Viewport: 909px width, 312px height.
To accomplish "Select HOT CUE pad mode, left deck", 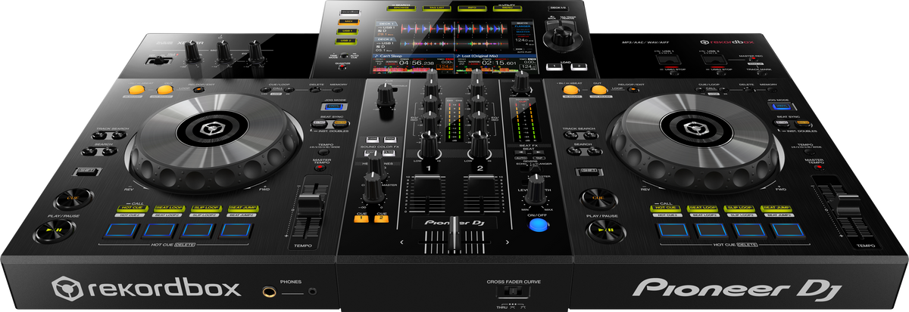I will 133,207.
